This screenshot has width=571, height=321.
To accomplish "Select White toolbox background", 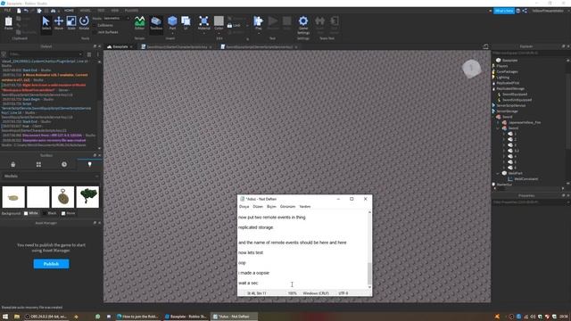I will (30, 213).
